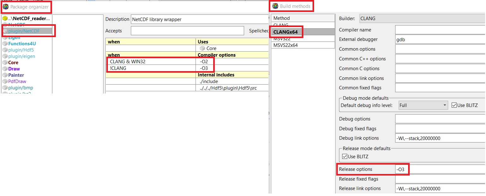Click the Package organizer window icon
This screenshot has height=196, width=486.
click(6, 7)
